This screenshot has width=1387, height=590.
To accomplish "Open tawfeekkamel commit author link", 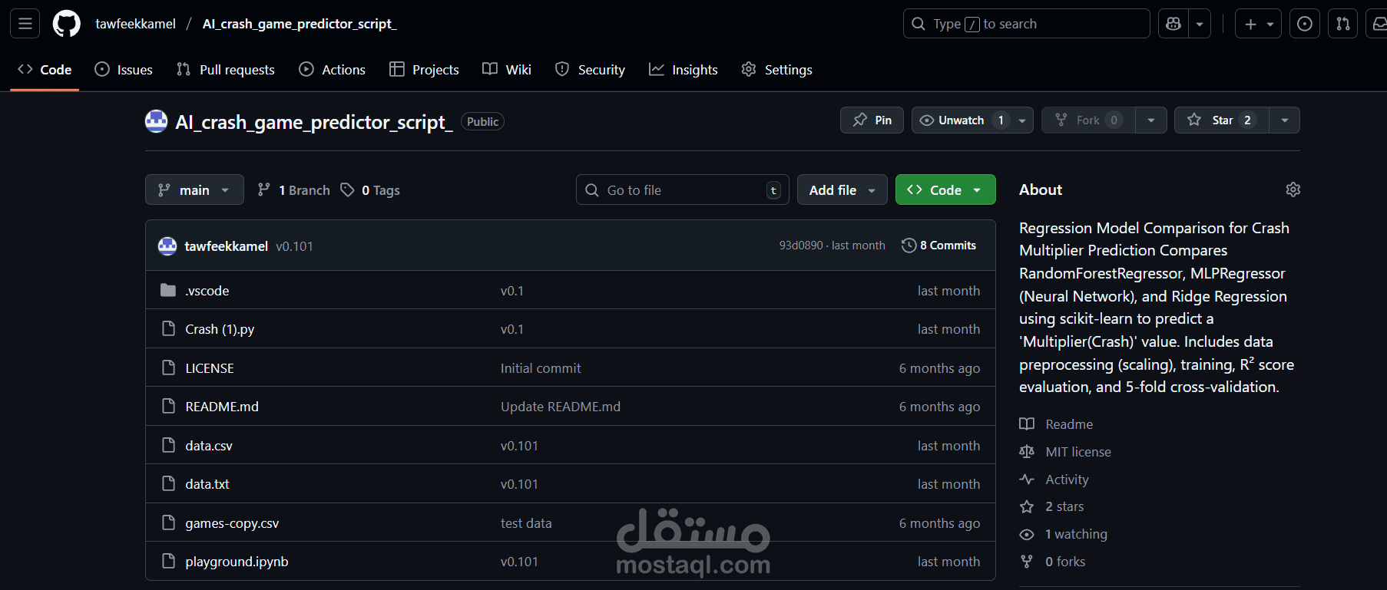I will 227,246.
